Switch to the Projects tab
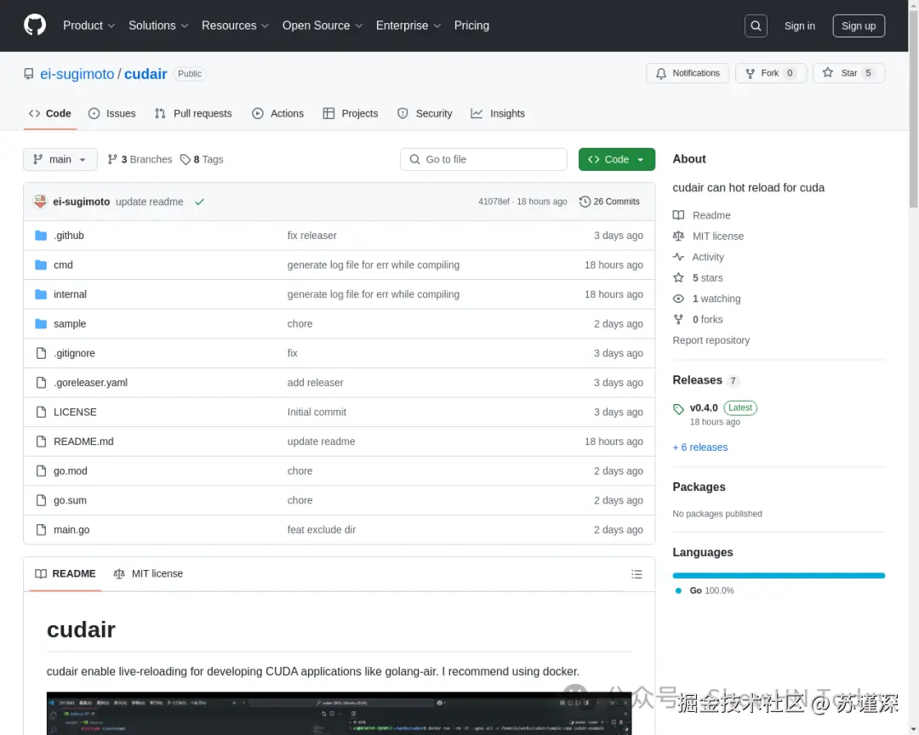This screenshot has width=919, height=735. 351,114
